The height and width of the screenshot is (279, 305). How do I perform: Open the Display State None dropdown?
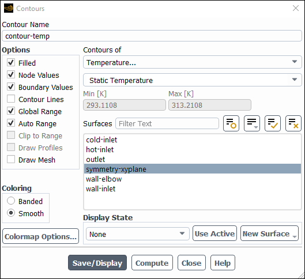pos(138,233)
